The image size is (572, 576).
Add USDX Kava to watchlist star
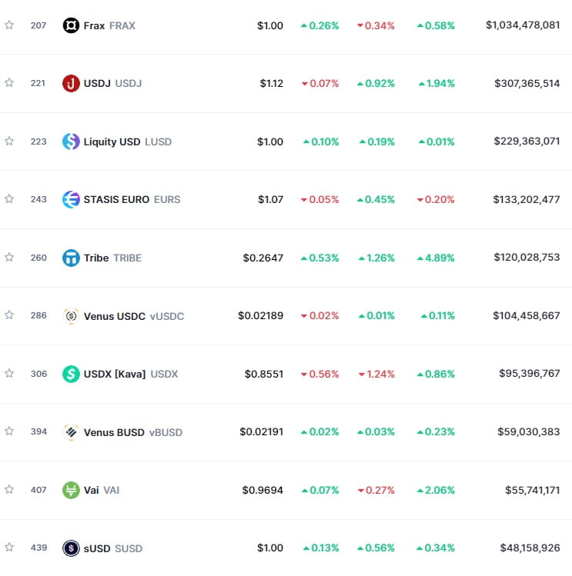9,374
